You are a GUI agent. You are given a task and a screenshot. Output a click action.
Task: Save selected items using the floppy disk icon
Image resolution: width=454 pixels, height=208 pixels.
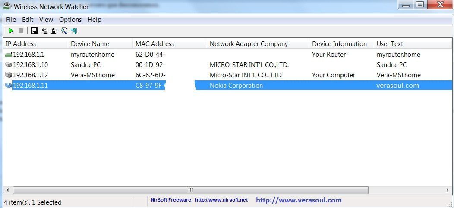35,31
